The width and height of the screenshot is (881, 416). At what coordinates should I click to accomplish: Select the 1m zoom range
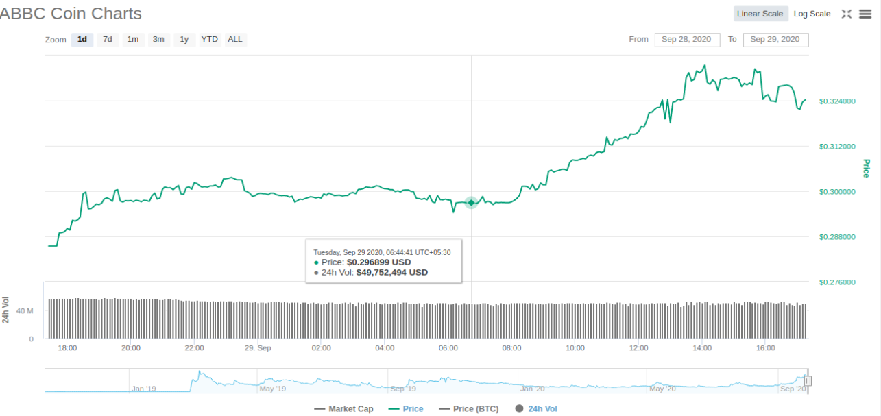pyautogui.click(x=133, y=39)
